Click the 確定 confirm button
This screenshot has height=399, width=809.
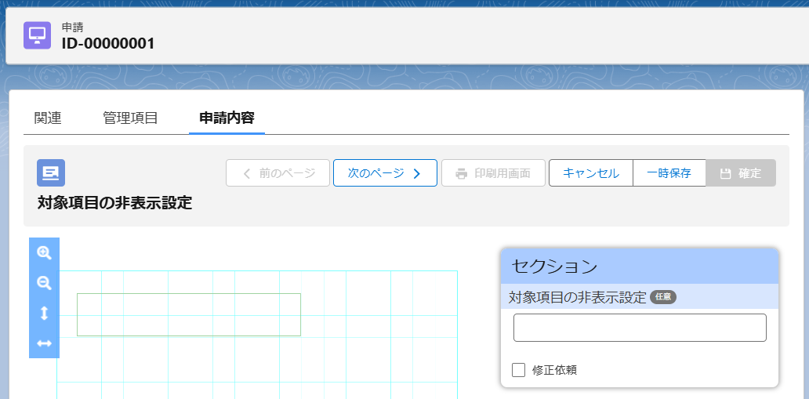coord(741,173)
